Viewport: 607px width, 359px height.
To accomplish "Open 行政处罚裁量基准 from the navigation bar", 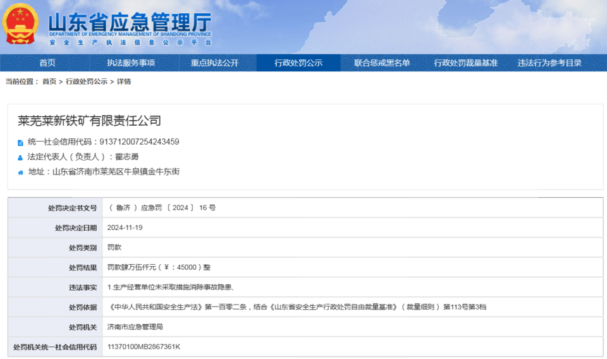I will point(466,63).
